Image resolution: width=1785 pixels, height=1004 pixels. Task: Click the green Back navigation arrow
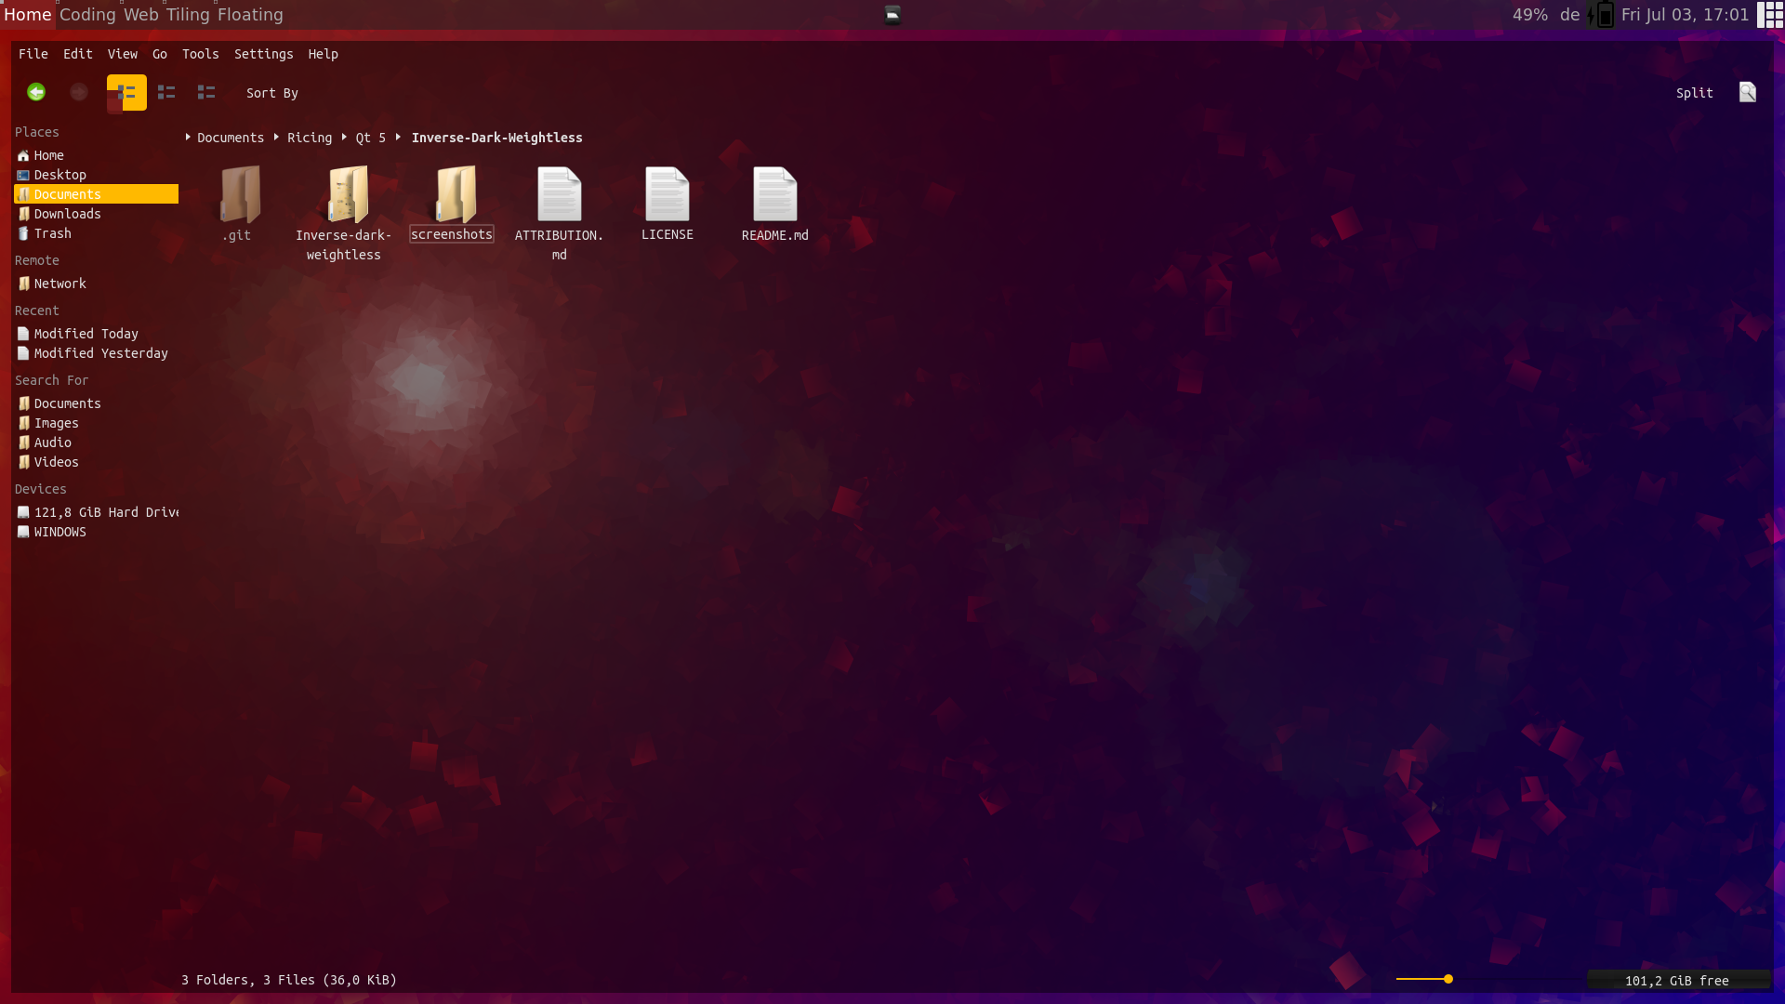tap(36, 92)
